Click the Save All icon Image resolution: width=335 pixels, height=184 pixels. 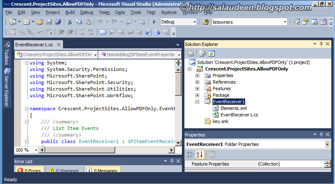coord(58,22)
